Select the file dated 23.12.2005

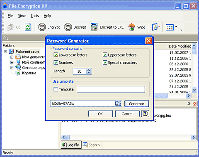[x=180, y=70]
